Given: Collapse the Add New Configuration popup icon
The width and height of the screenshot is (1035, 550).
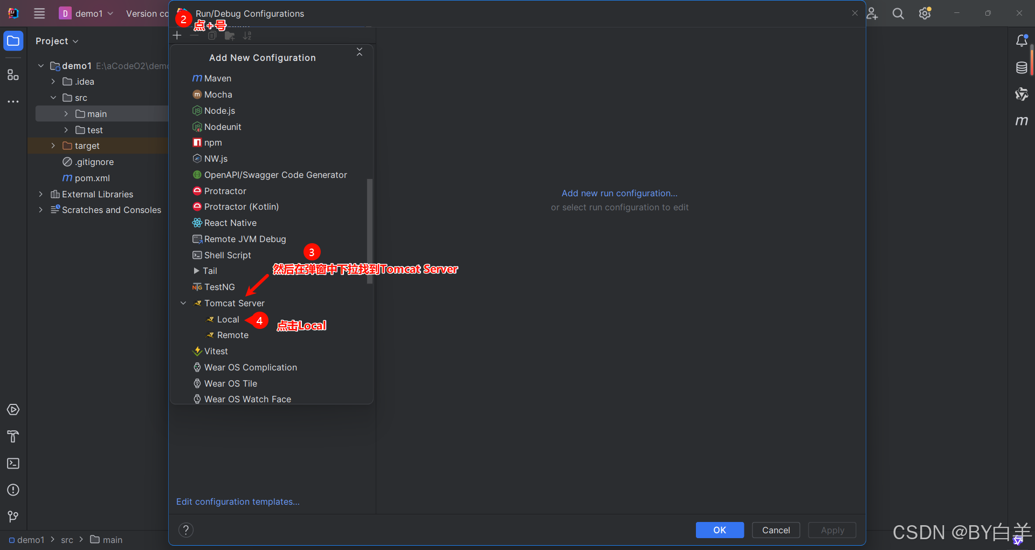Looking at the screenshot, I should [360, 52].
